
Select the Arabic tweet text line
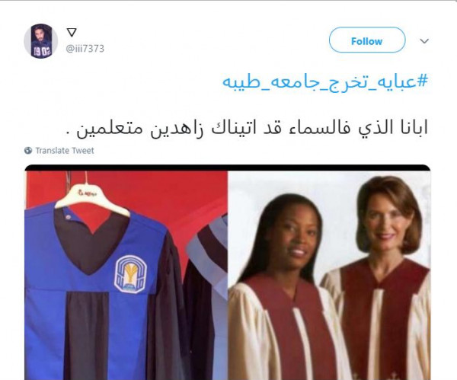(247, 129)
